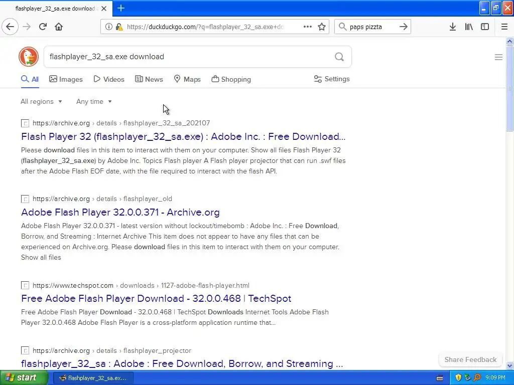Click the DuckDuckGo search magnifier button
514x385 pixels.
click(x=339, y=57)
